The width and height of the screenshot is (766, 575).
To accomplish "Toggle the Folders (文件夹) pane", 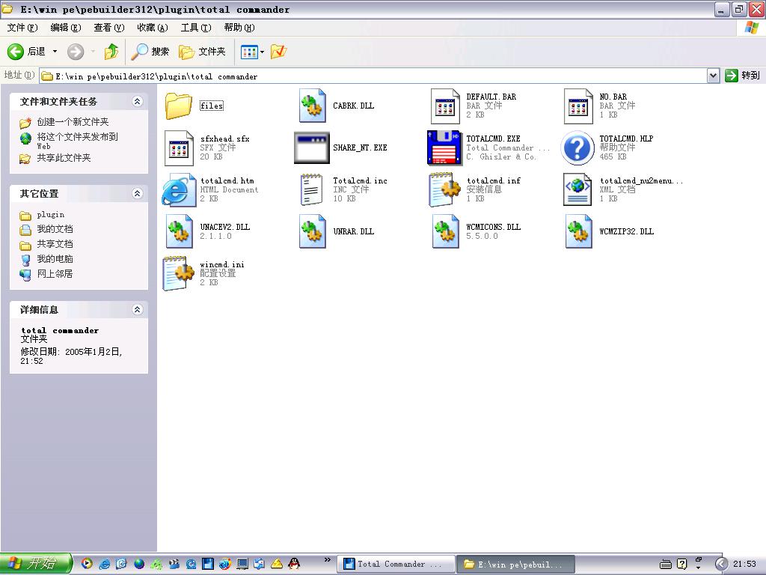I will point(202,52).
